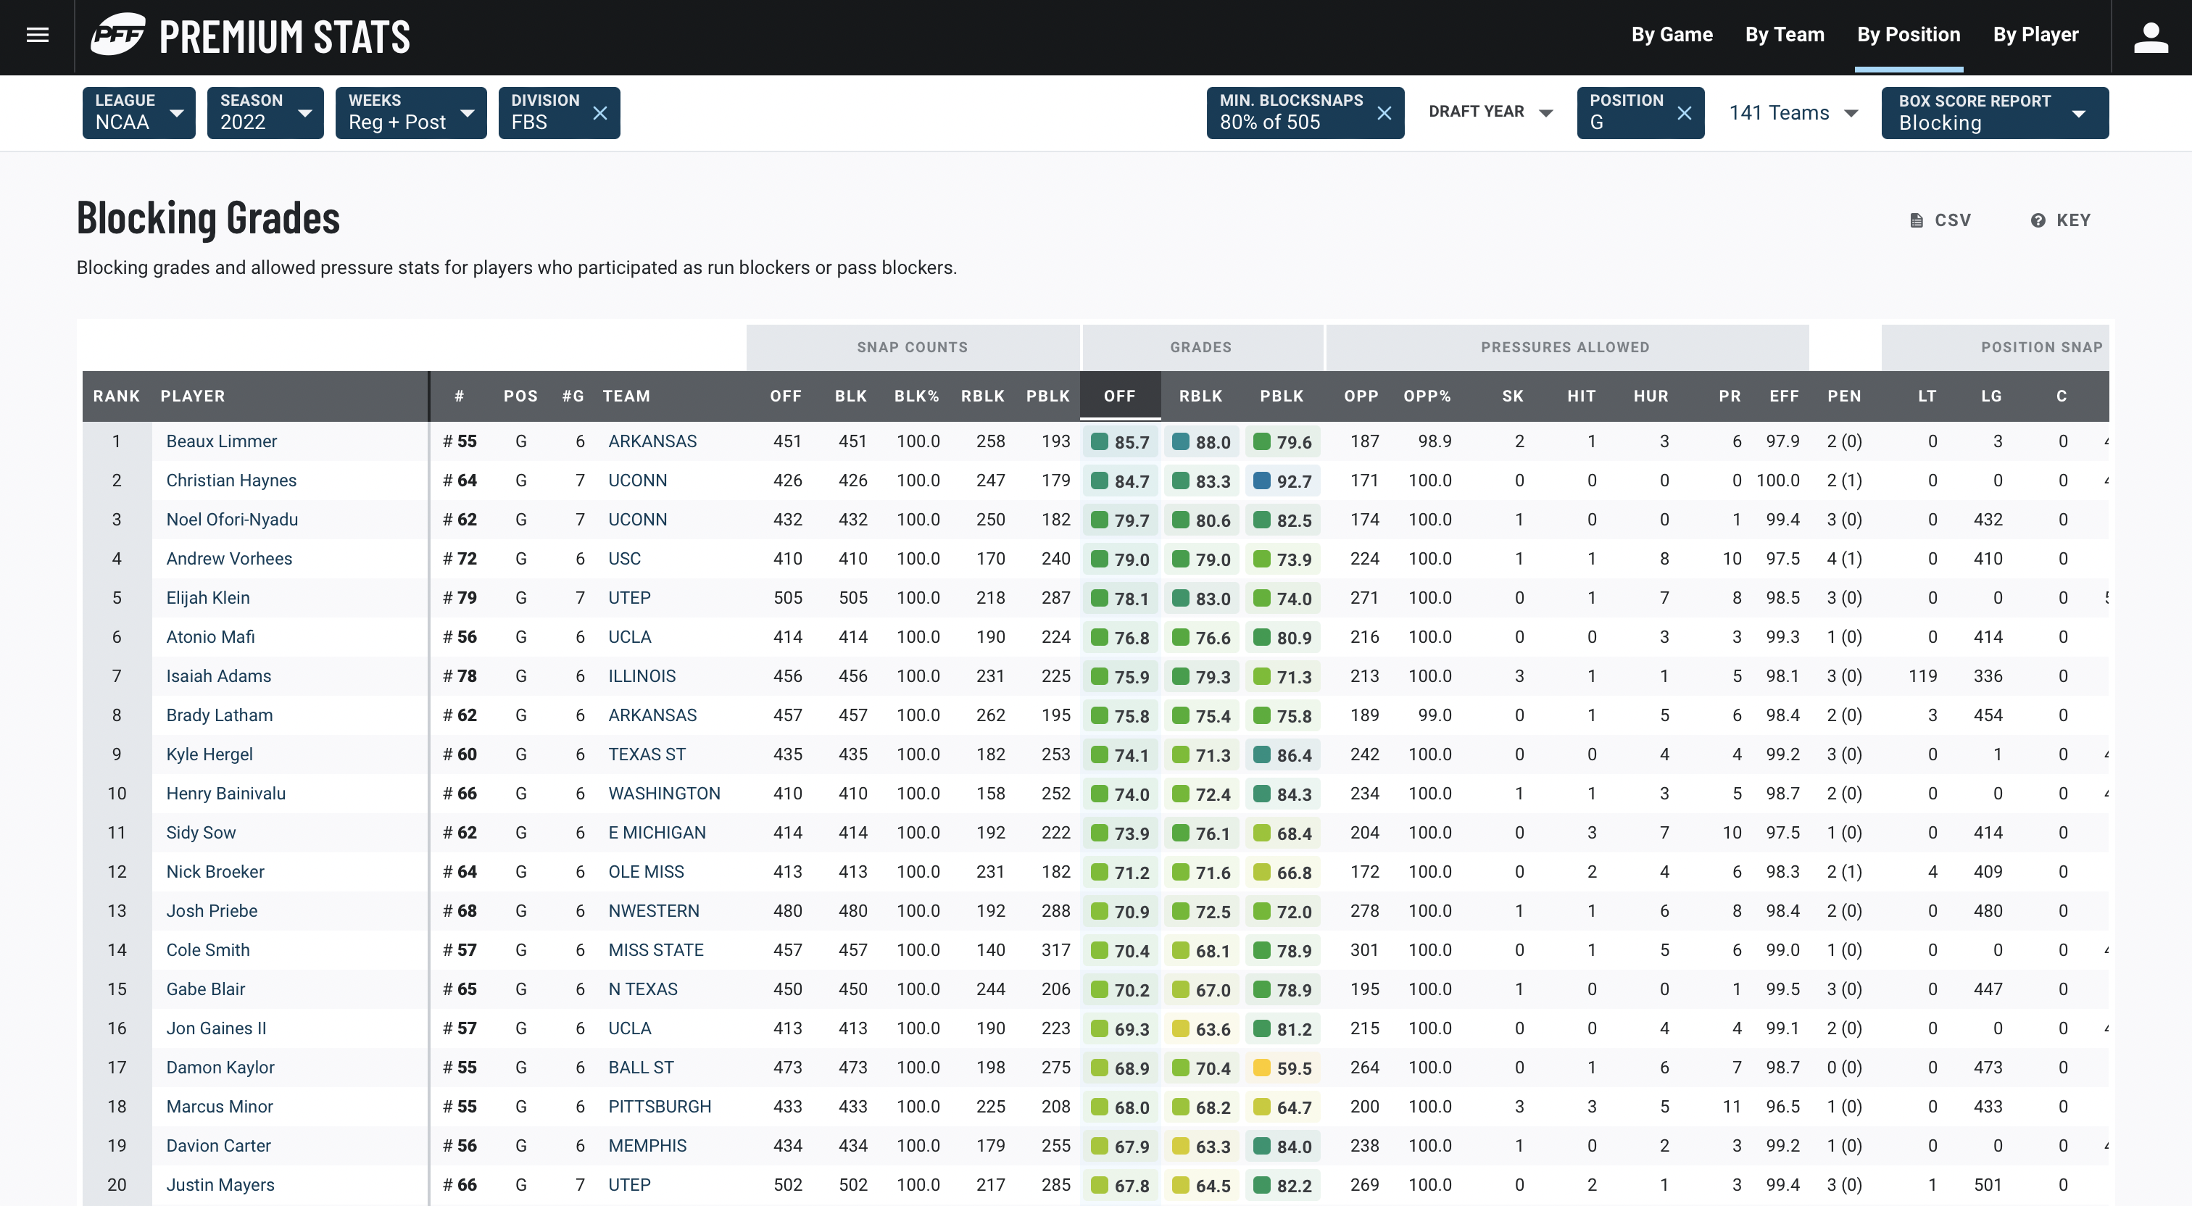2192x1206 pixels.
Task: Click the ILLINOIS team link
Action: click(642, 675)
